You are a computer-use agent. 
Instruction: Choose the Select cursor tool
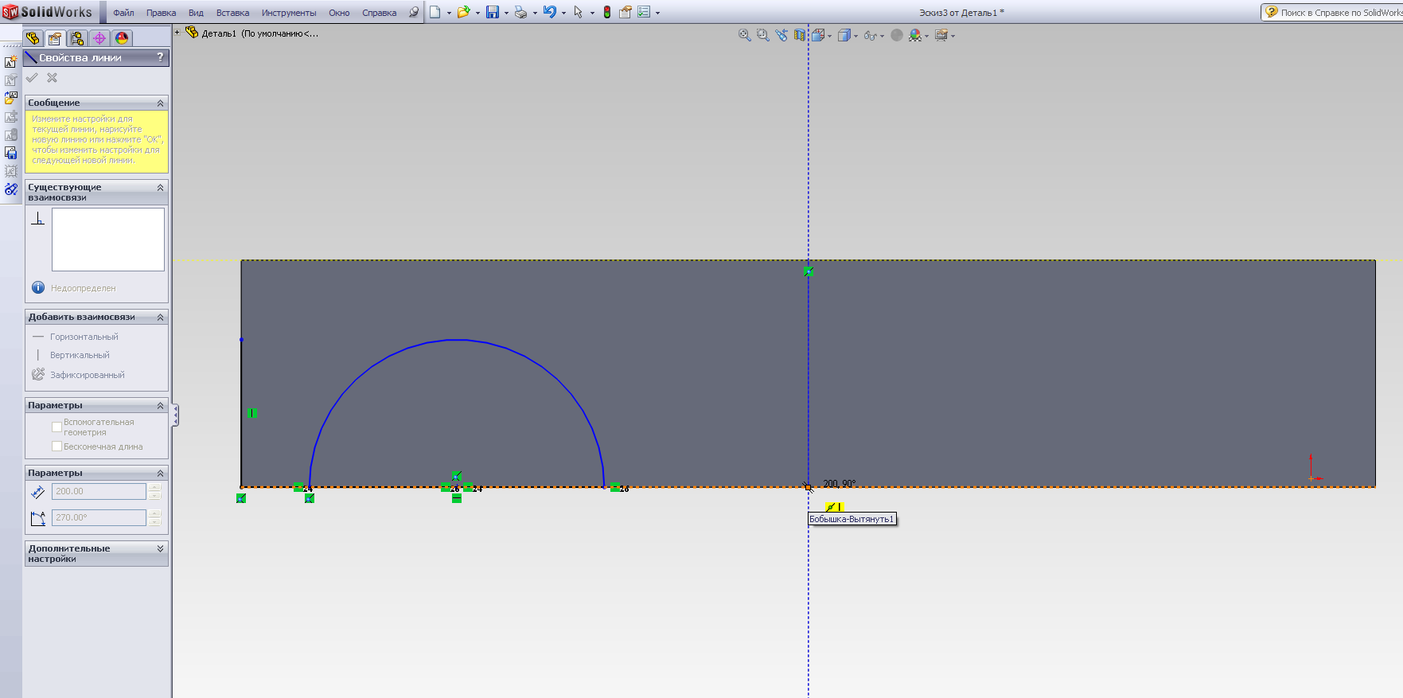579,12
